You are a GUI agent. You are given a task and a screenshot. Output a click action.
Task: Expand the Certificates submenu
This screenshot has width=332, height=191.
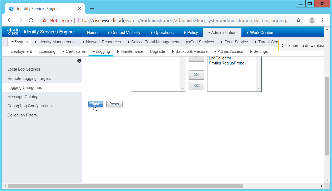pos(74,51)
